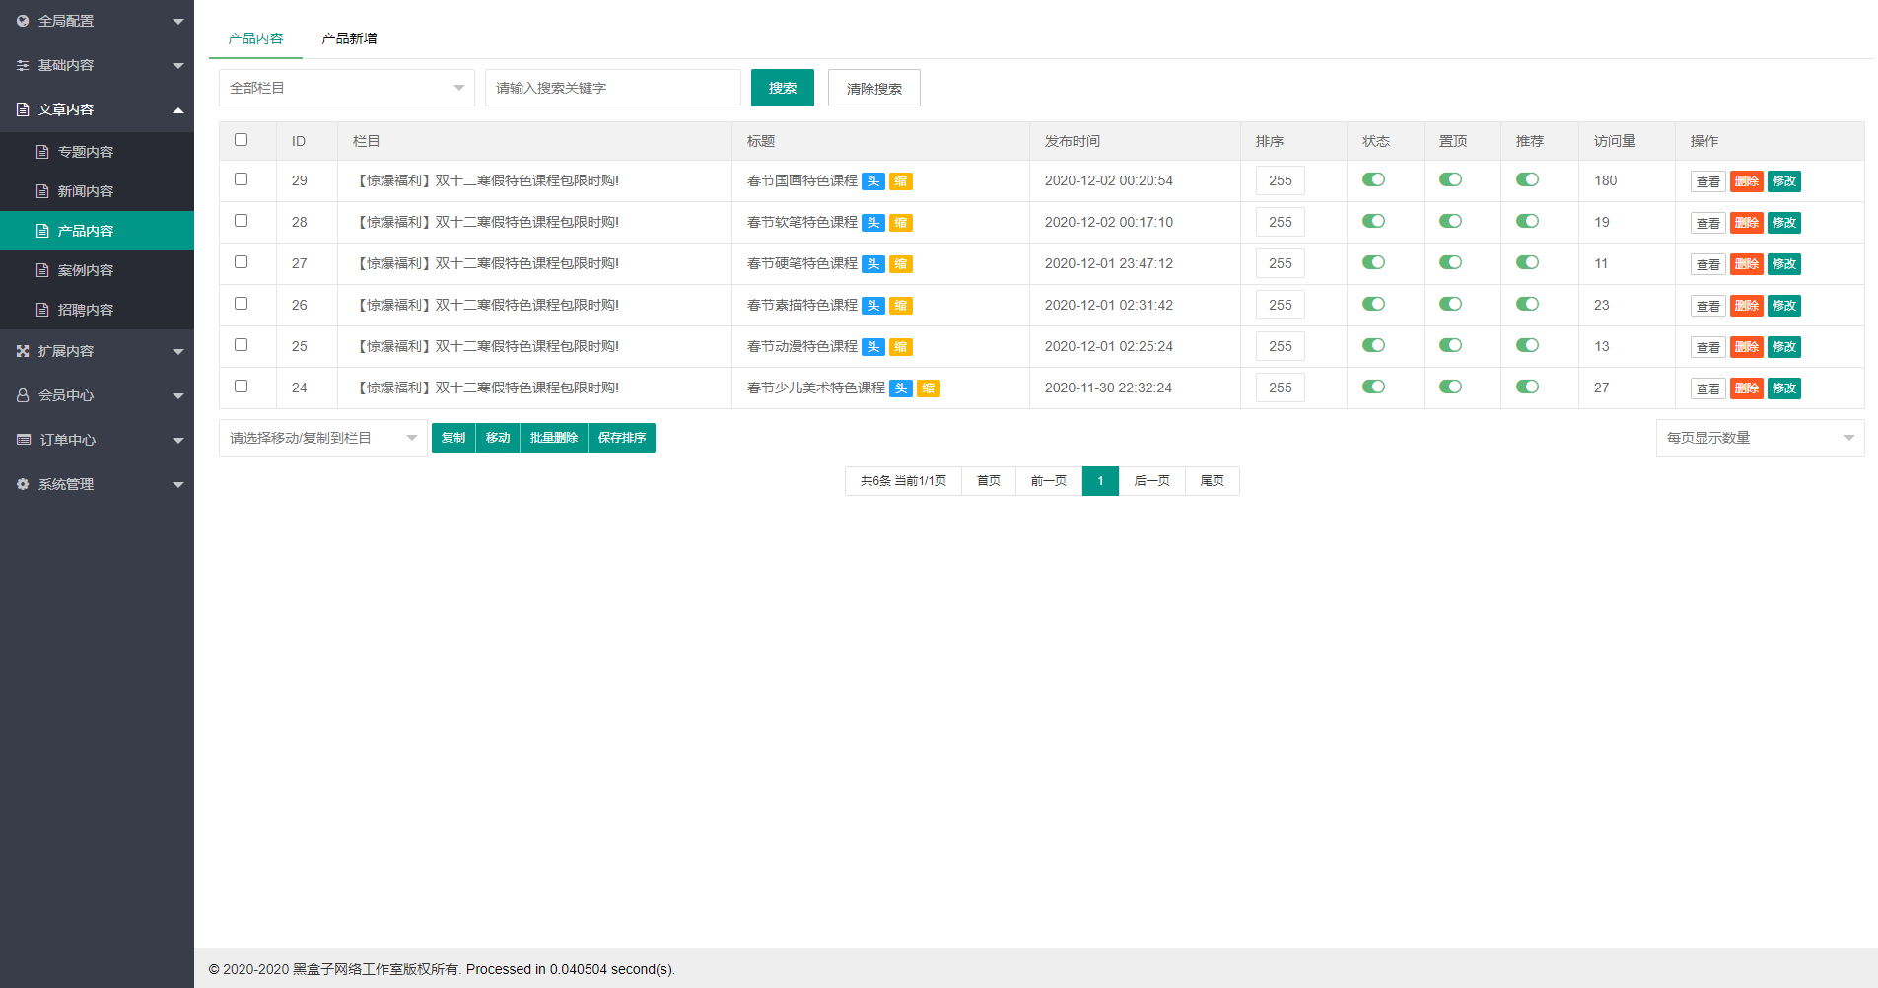Screen dimensions: 1878x988
Task: Click the yellow 缩 badge on 春节软笔特色课程
Action: (x=901, y=223)
